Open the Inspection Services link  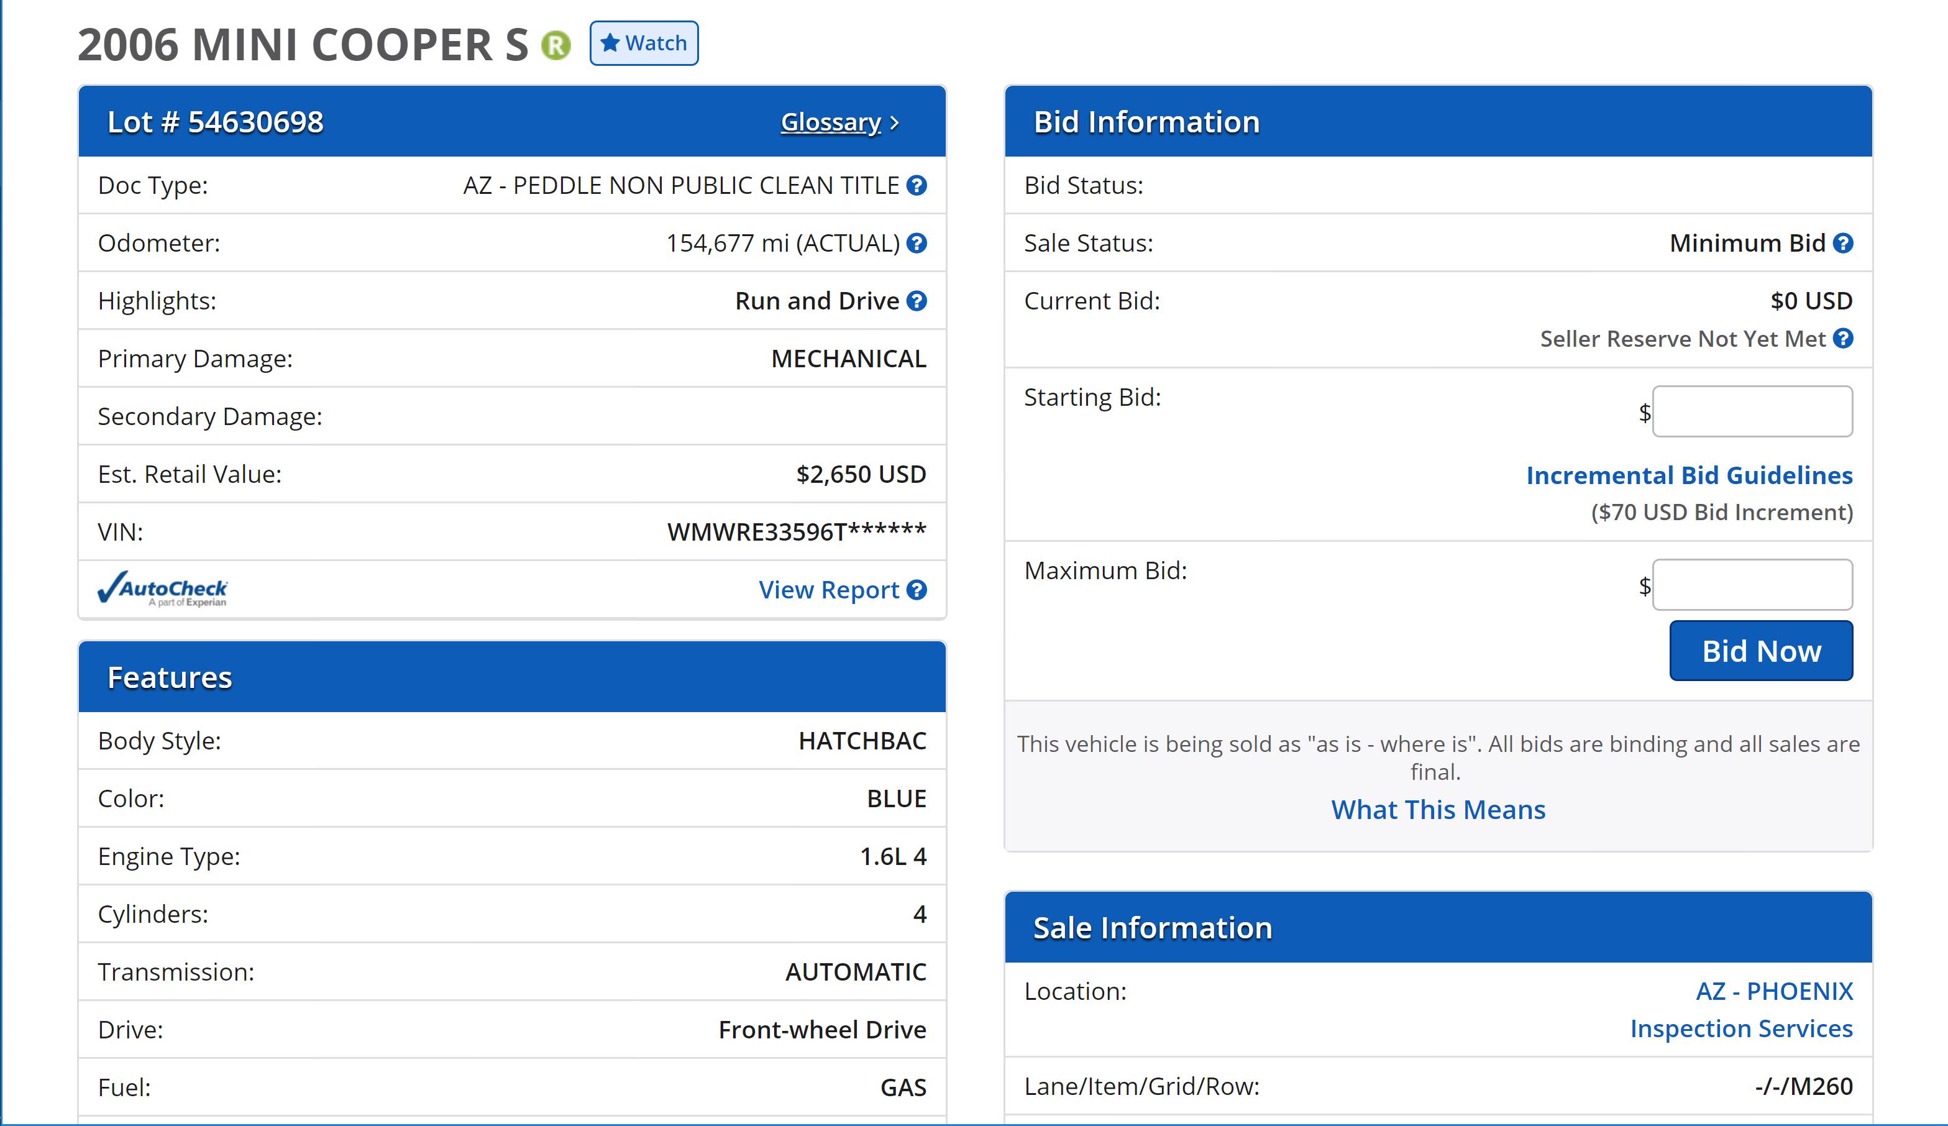coord(1741,1028)
